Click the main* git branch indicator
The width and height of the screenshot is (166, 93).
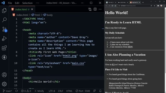tap(7, 91)
